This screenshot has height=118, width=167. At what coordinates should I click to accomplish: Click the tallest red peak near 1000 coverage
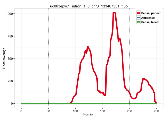pyautogui.click(x=114, y=13)
